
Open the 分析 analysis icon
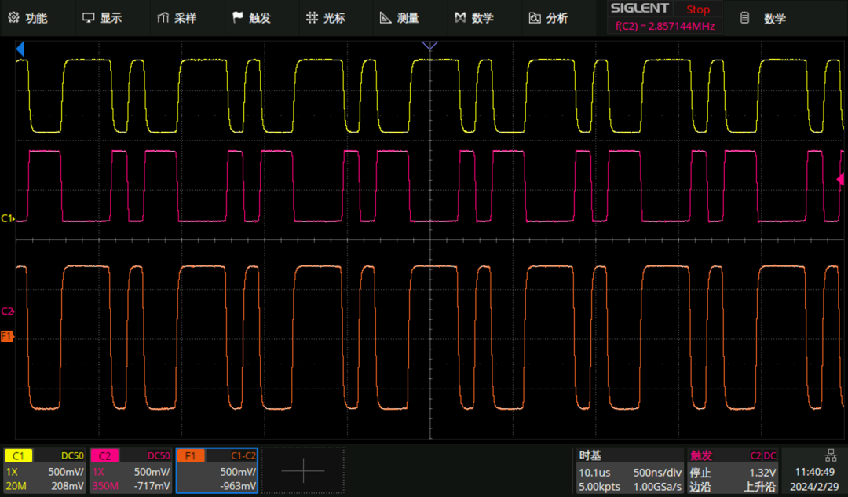click(535, 18)
